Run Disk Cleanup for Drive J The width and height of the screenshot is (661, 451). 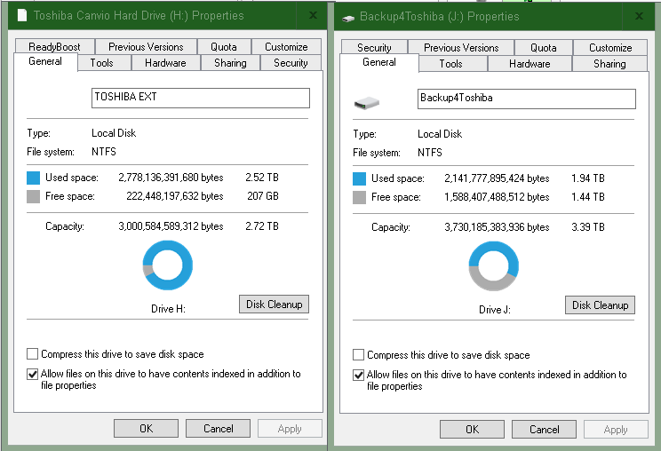click(x=600, y=305)
